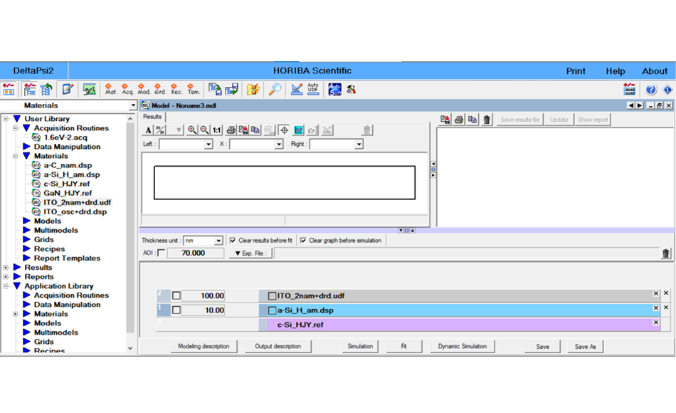Print the graph using printer icon

(x=231, y=130)
